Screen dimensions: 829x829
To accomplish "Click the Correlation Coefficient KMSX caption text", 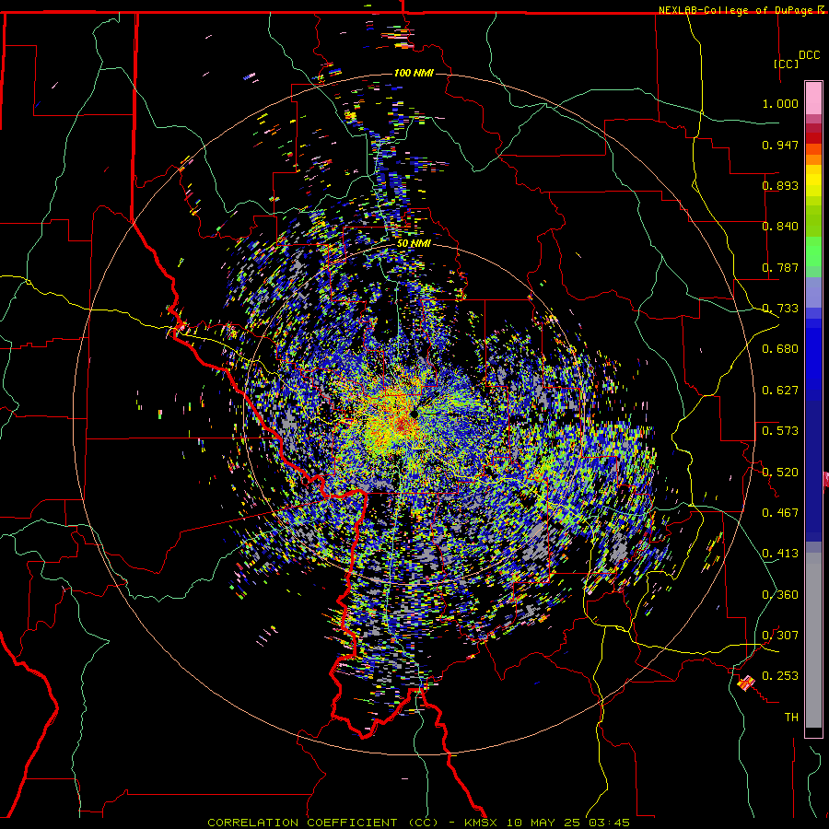I will click(418, 823).
